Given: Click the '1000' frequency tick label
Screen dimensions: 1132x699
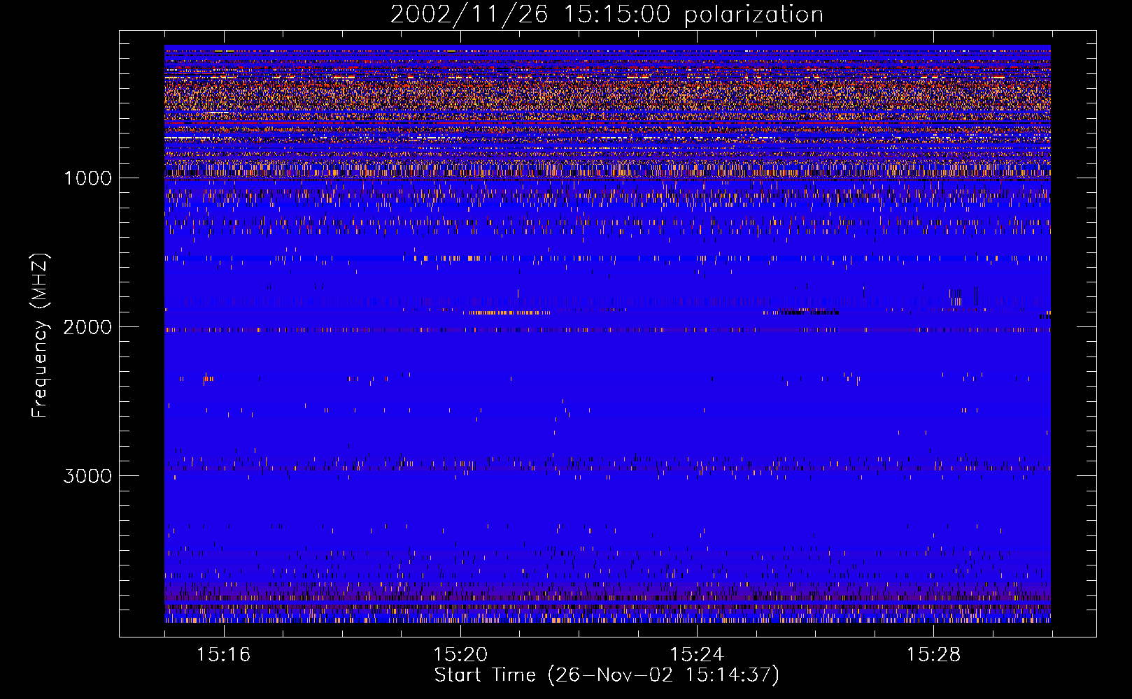Looking at the screenshot, I should (87, 178).
